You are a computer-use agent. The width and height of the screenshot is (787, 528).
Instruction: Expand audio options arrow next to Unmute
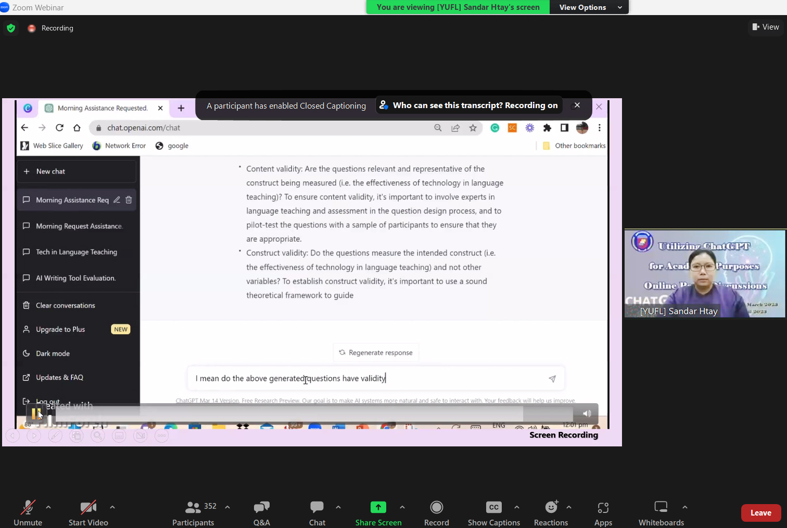[48, 507]
